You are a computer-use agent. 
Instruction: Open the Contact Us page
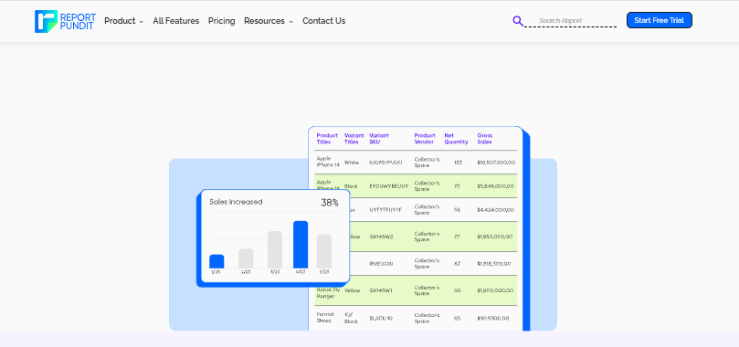323,21
